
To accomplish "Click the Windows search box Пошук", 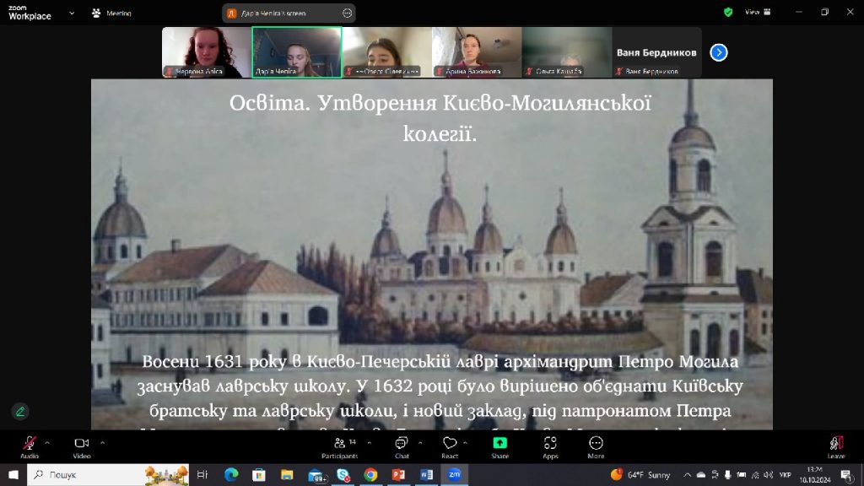I will pos(108,474).
